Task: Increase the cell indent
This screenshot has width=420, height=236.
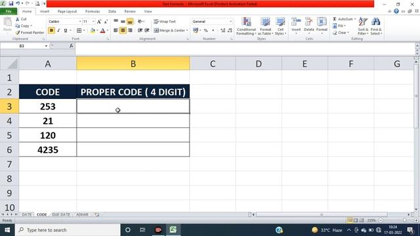Action: pos(147,31)
